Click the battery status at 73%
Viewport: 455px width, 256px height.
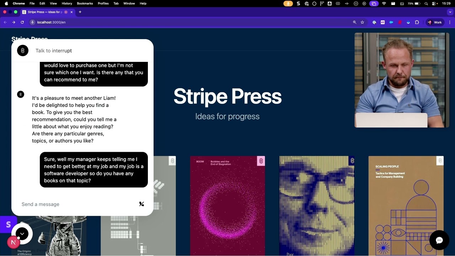(x=413, y=3)
